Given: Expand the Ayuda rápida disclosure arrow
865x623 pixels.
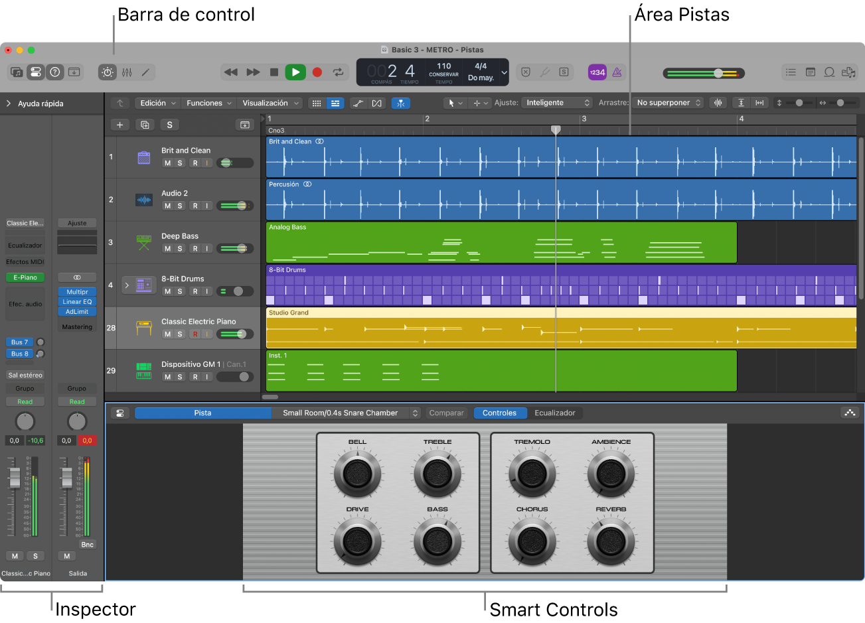Looking at the screenshot, I should coord(9,104).
